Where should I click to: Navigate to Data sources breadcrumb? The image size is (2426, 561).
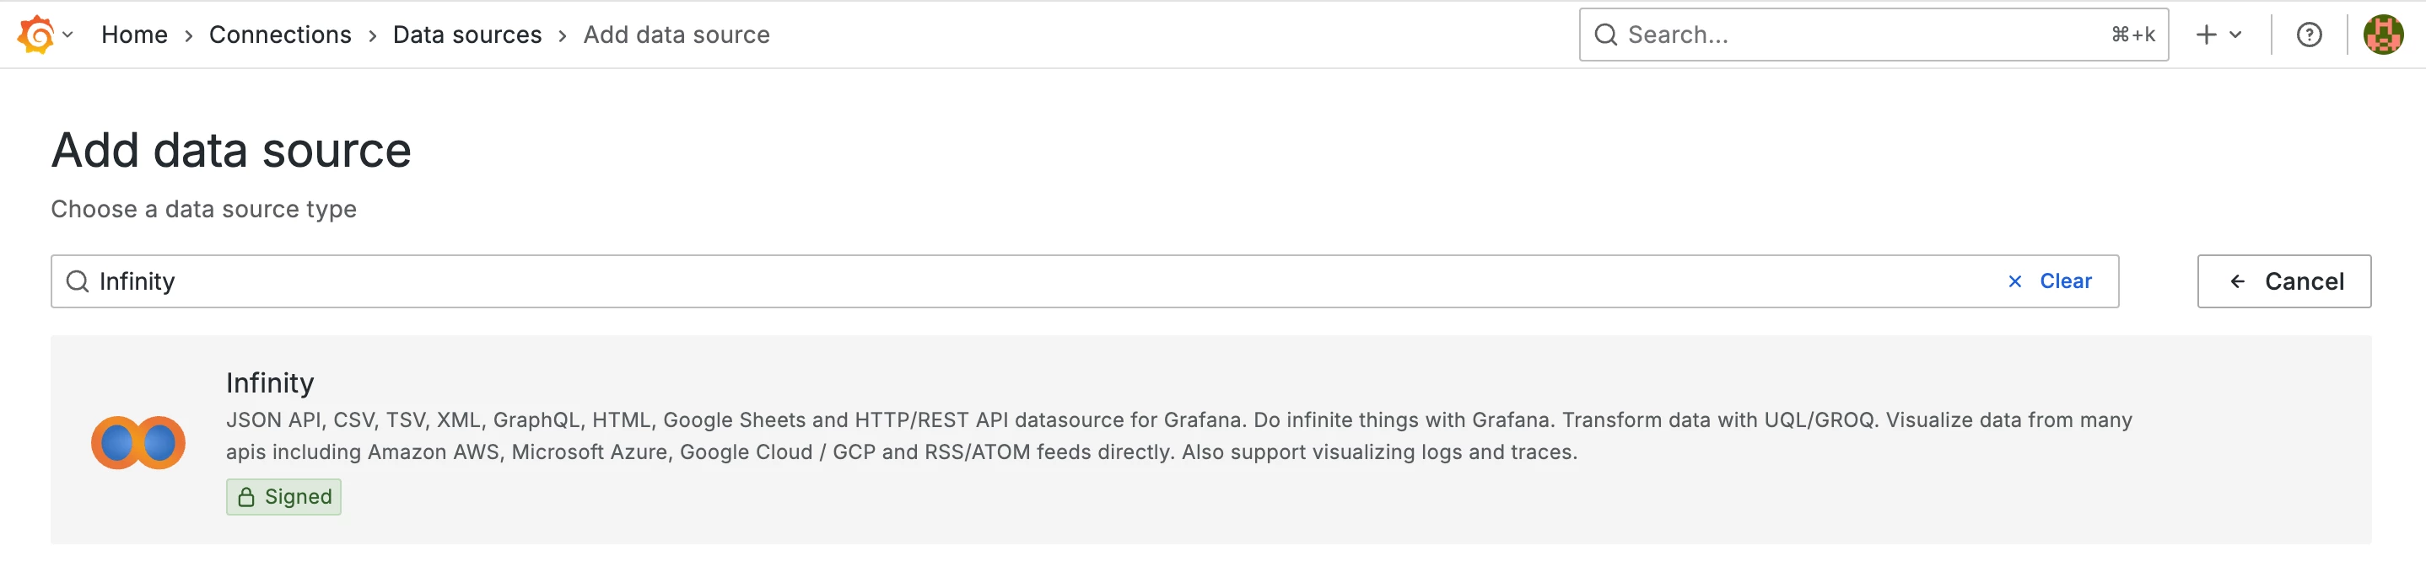467,35
